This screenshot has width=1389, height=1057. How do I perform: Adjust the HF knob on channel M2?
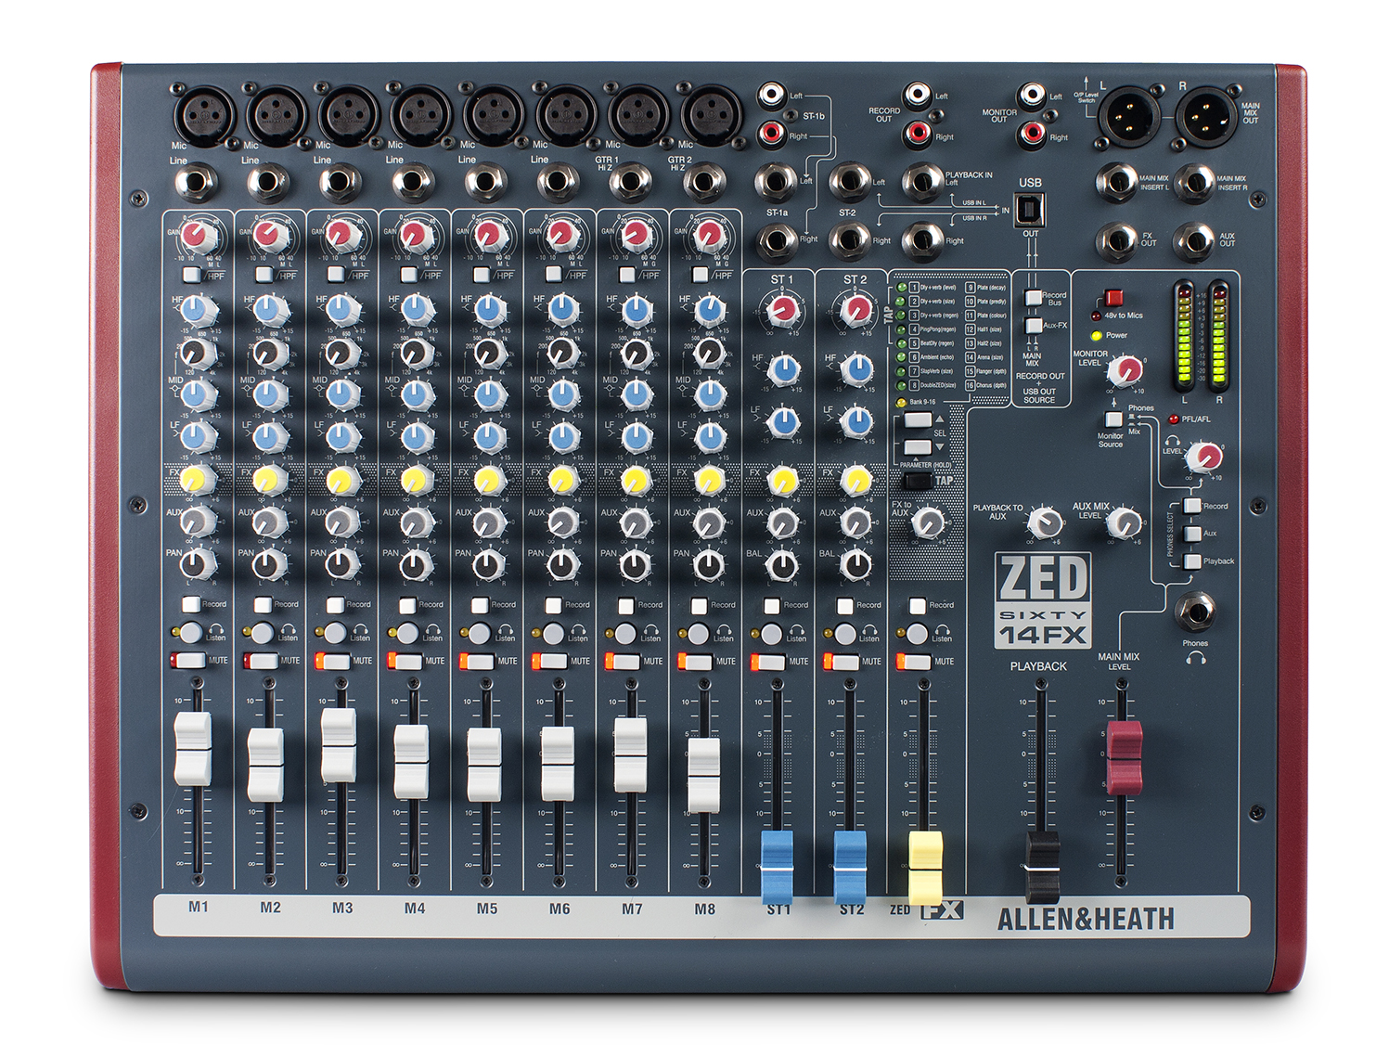tap(269, 309)
